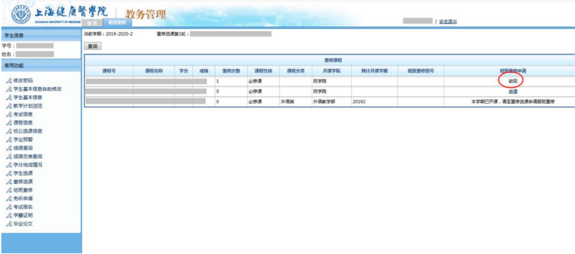Switch to the 首页 tab
The width and height of the screenshot is (575, 254).
point(93,23)
